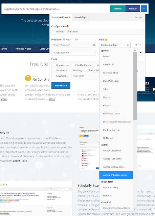
Task: Tick the Cited by Patent checkbox
Action: pyautogui.click(x=73, y=65)
